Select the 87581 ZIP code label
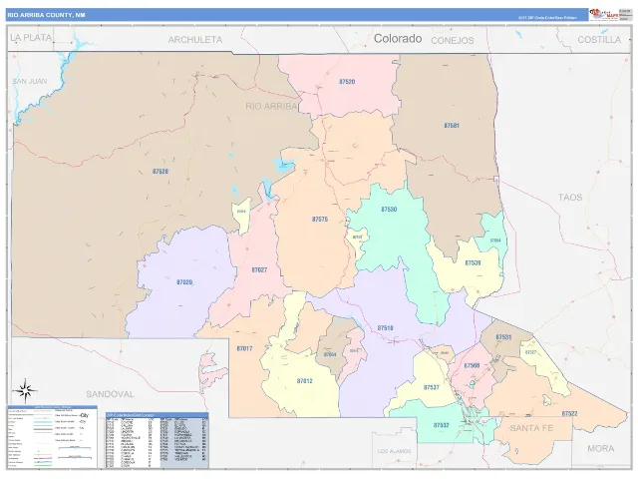This screenshot has width=638, height=479. pyautogui.click(x=452, y=126)
